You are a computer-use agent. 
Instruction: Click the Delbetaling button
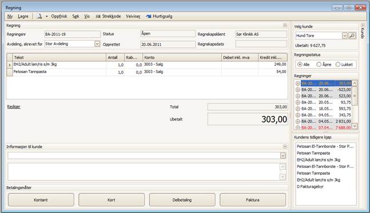pos(182,200)
